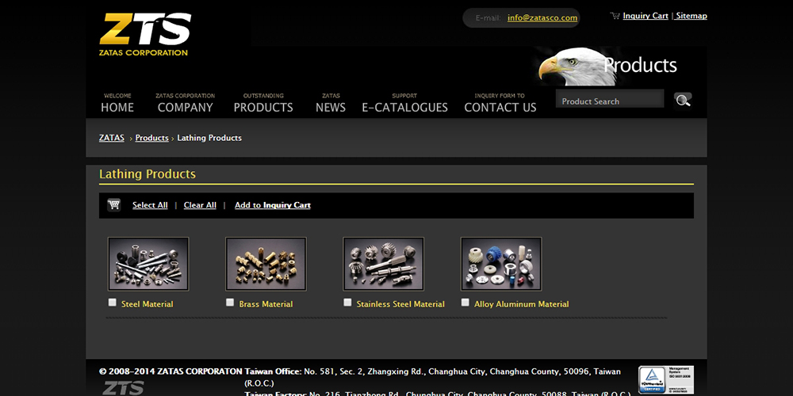This screenshot has width=793, height=396.
Task: Open Stainless Steel Material product link
Action: (x=400, y=304)
